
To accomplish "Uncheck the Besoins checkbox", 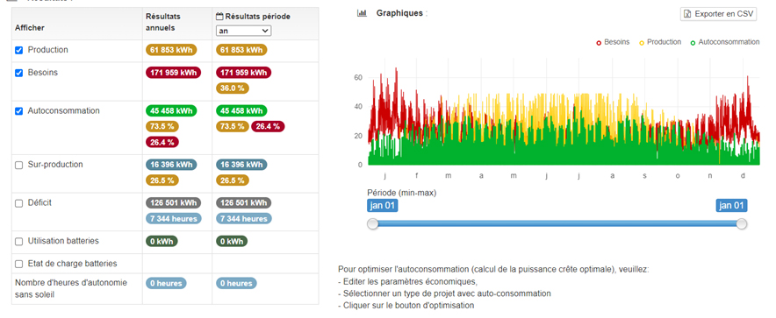I will (19, 73).
